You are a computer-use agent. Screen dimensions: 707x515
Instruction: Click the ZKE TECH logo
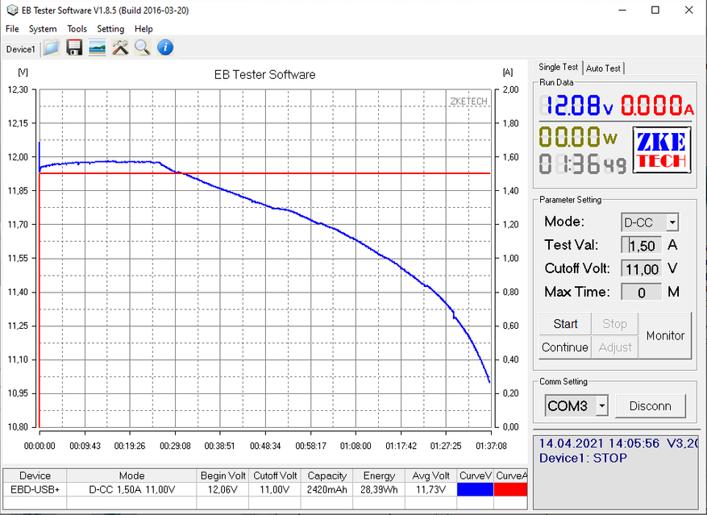click(x=661, y=151)
